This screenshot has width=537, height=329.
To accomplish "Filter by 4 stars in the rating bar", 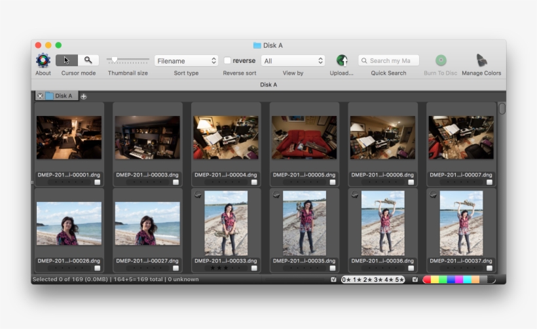I will pos(389,280).
